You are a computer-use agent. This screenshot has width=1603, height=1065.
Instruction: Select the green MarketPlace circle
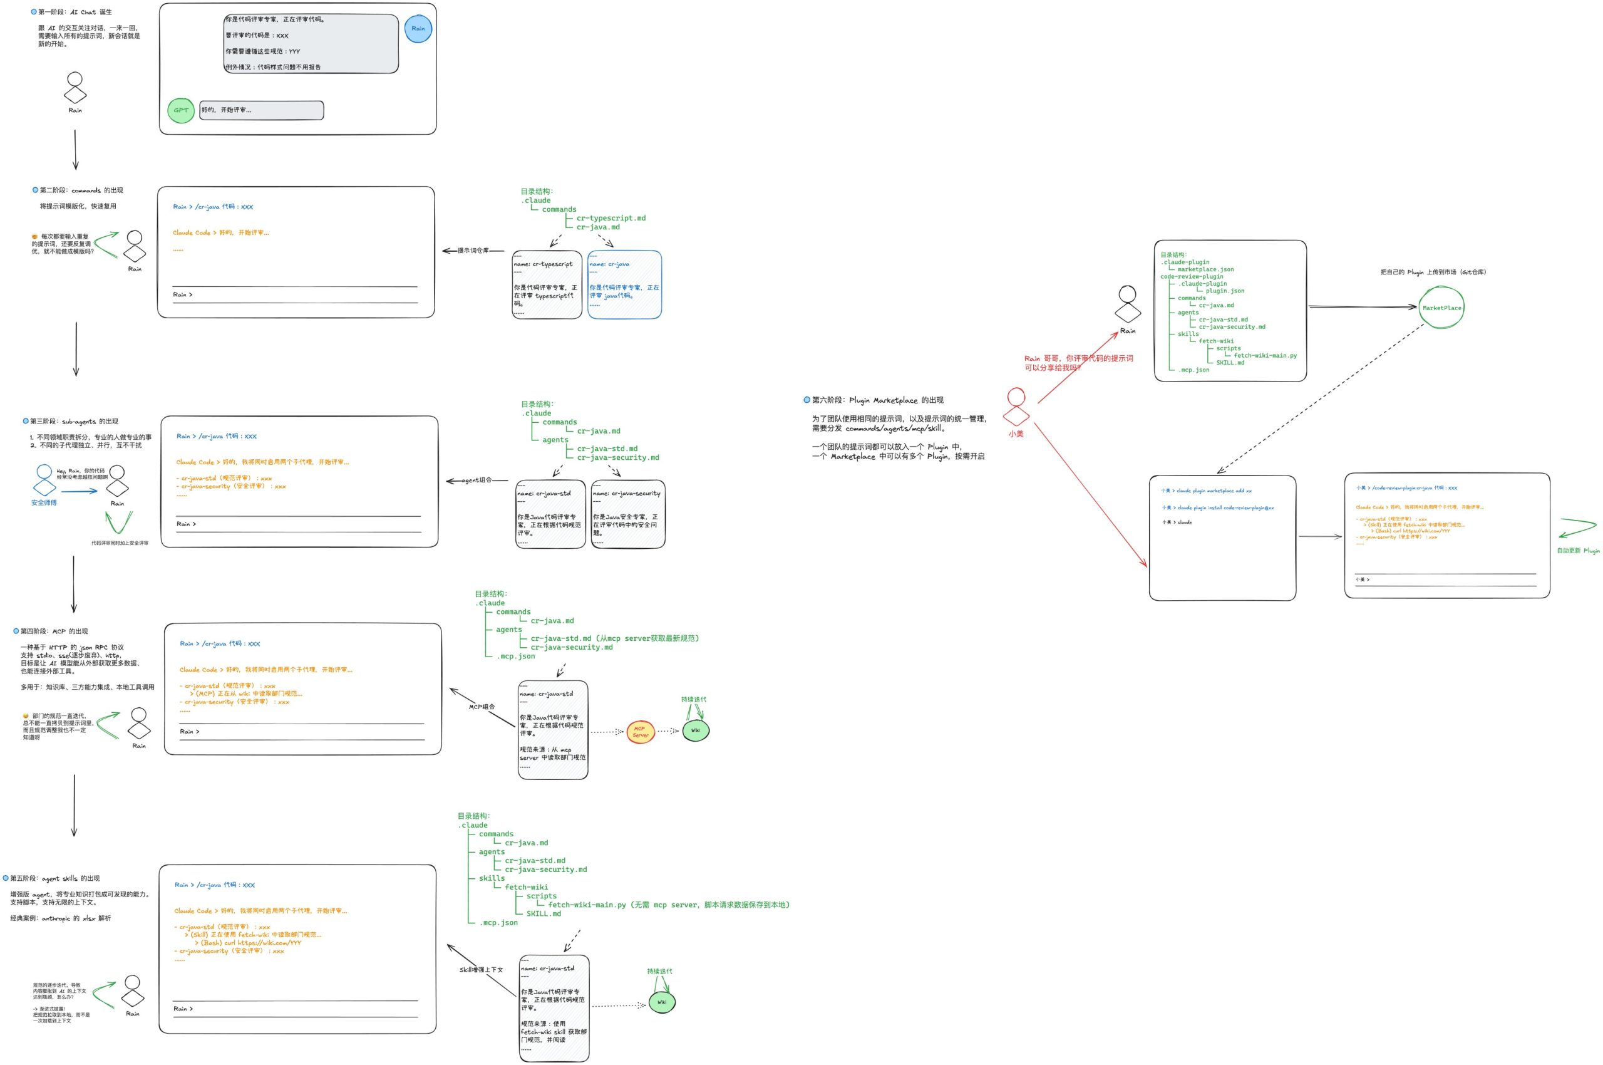click(x=1441, y=308)
